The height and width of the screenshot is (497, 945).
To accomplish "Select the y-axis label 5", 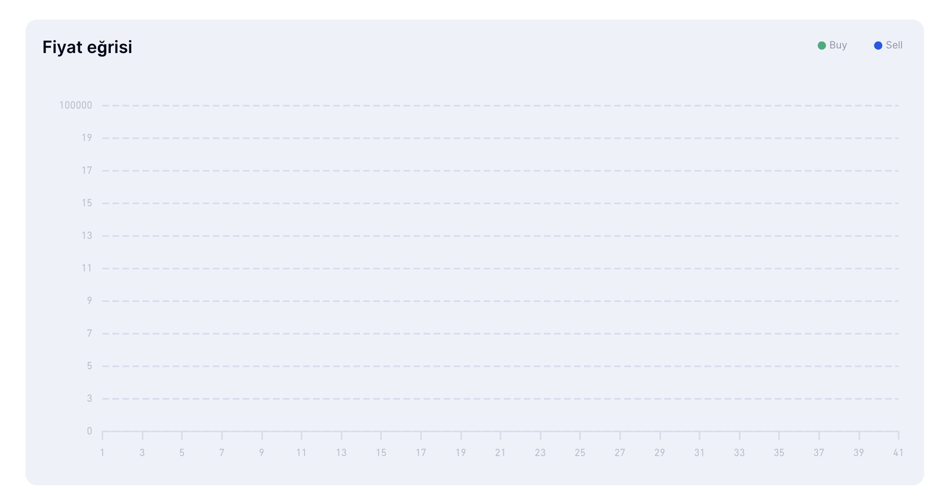I will click(x=89, y=366).
